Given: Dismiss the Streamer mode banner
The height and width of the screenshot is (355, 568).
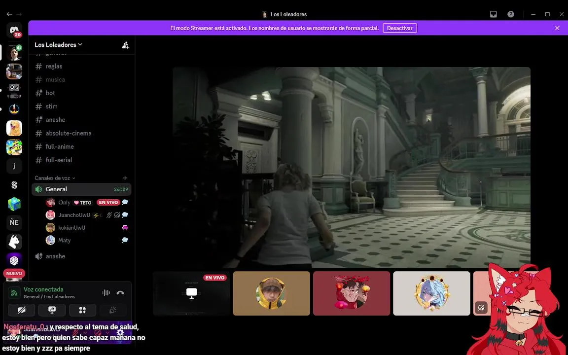Looking at the screenshot, I should tap(557, 28).
